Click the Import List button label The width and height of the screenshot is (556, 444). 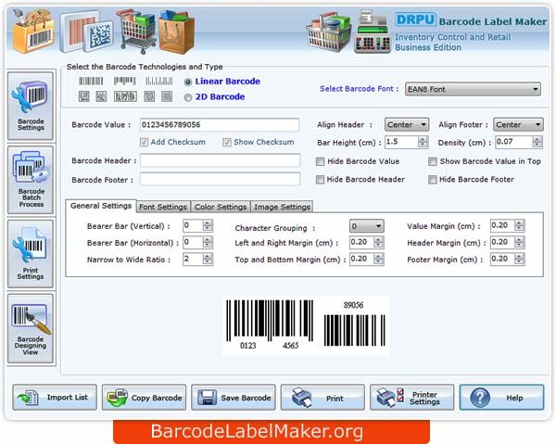tap(68, 397)
